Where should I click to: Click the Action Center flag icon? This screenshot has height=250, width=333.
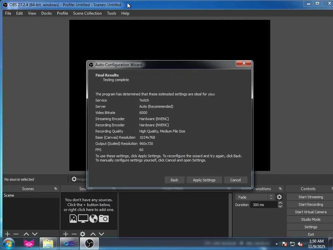coord(285,244)
